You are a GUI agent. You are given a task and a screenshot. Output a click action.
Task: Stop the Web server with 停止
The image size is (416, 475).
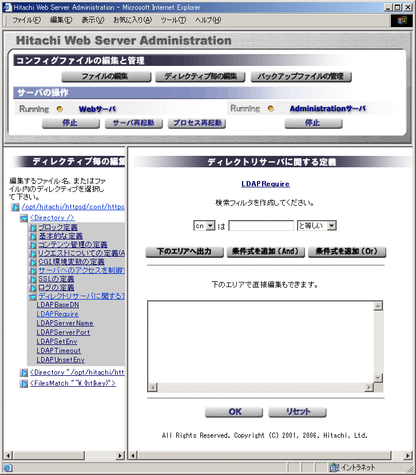[x=70, y=123]
